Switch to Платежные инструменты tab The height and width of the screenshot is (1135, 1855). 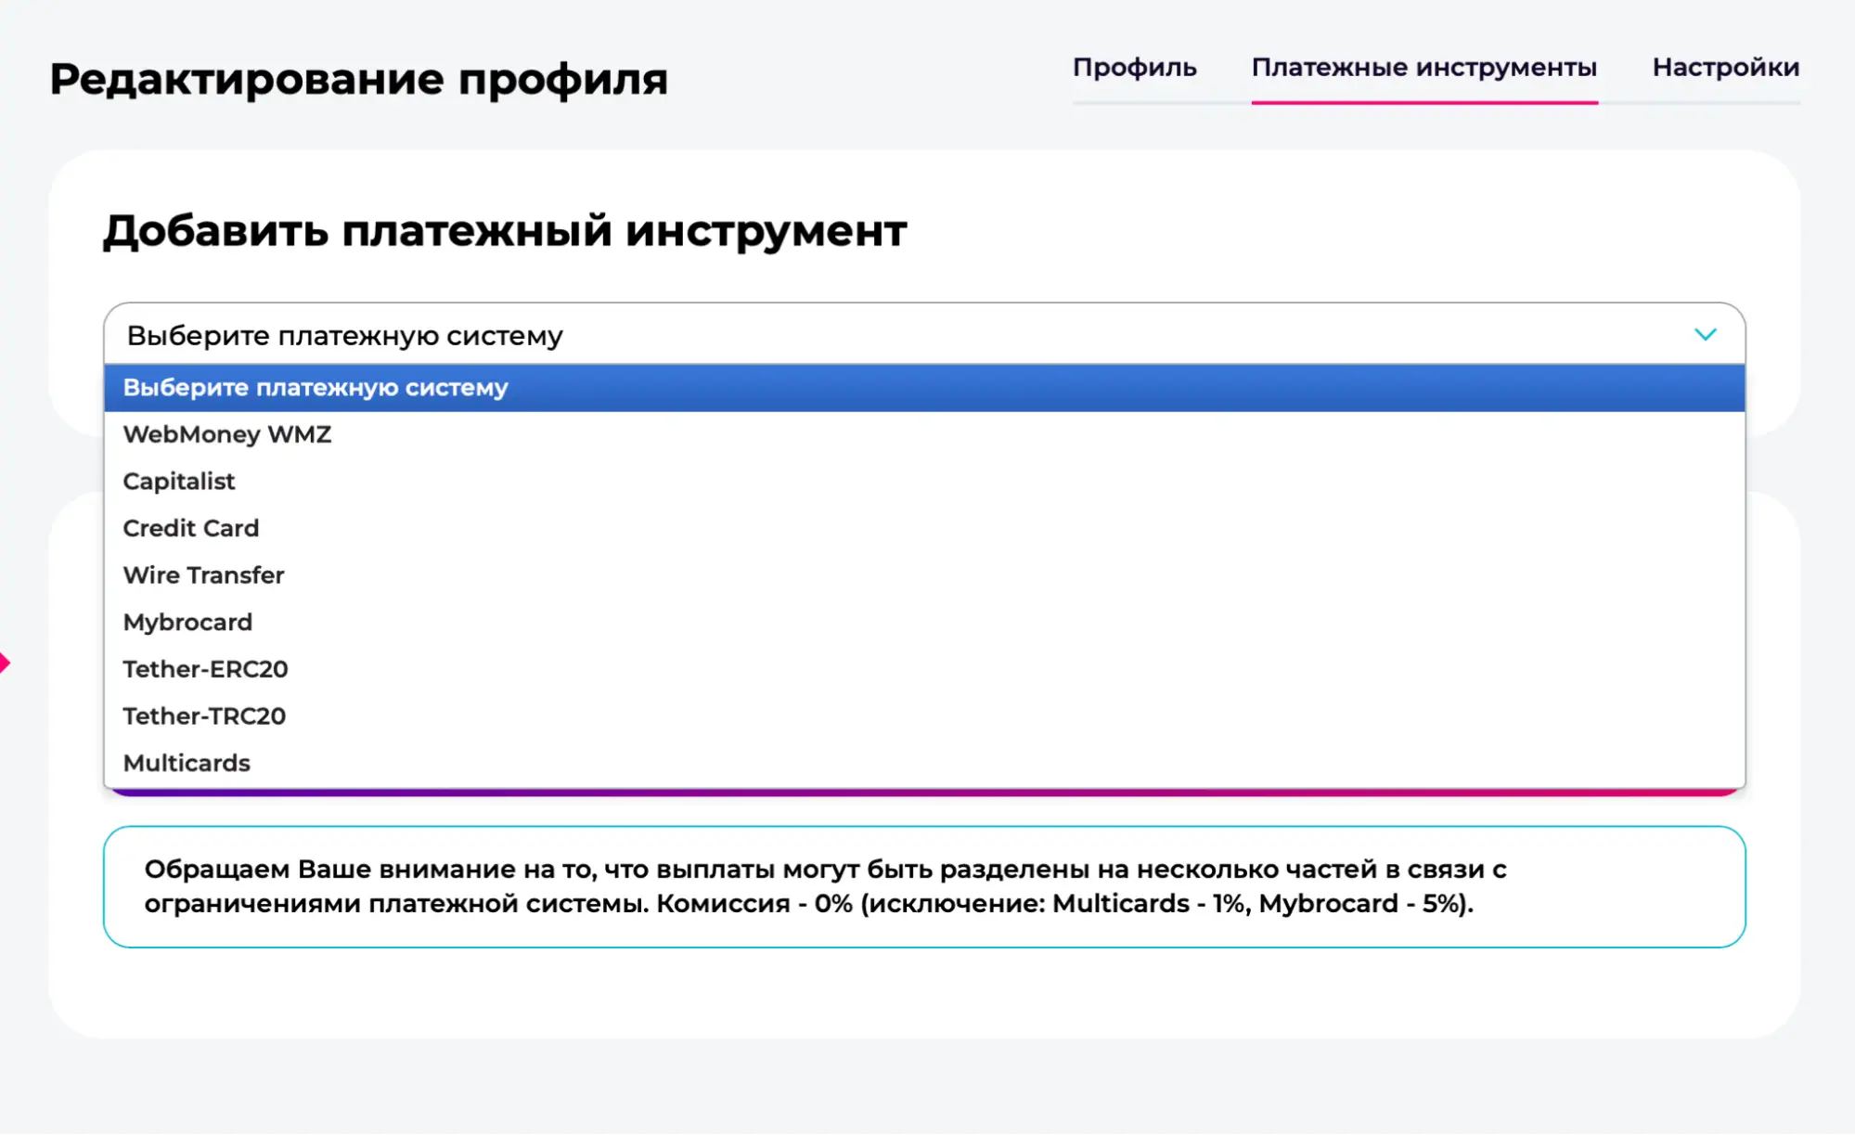(1423, 68)
